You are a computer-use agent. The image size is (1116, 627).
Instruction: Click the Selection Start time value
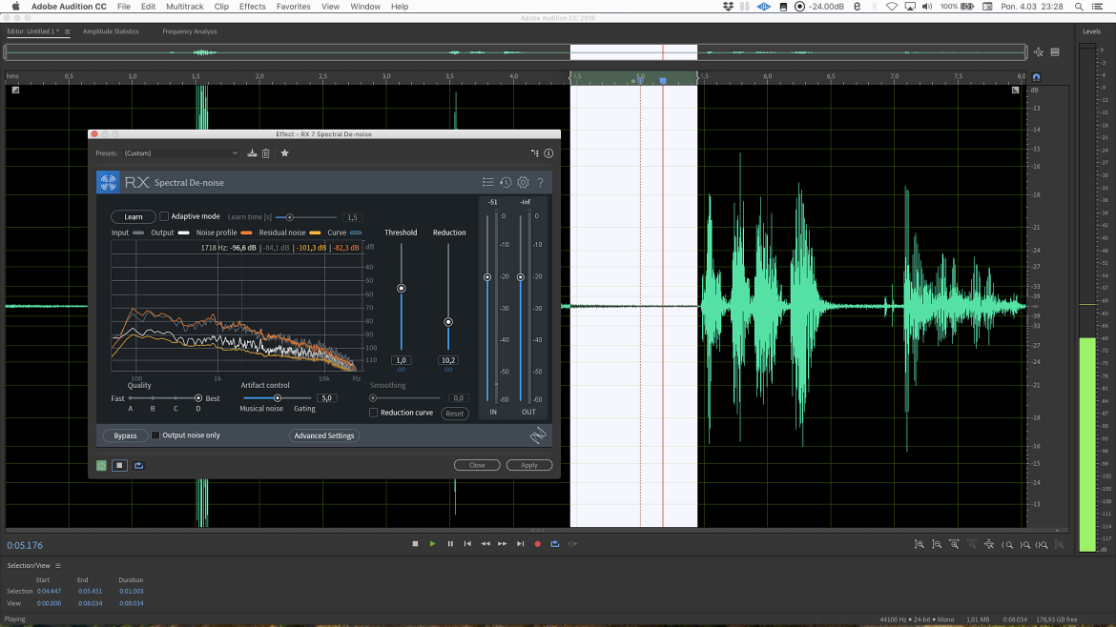(x=49, y=592)
